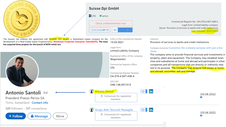Click the '329 followers' text
The width and height of the screenshot is (226, 127).
point(14,109)
